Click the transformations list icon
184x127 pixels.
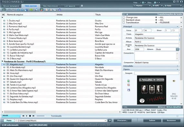coord(124,14)
